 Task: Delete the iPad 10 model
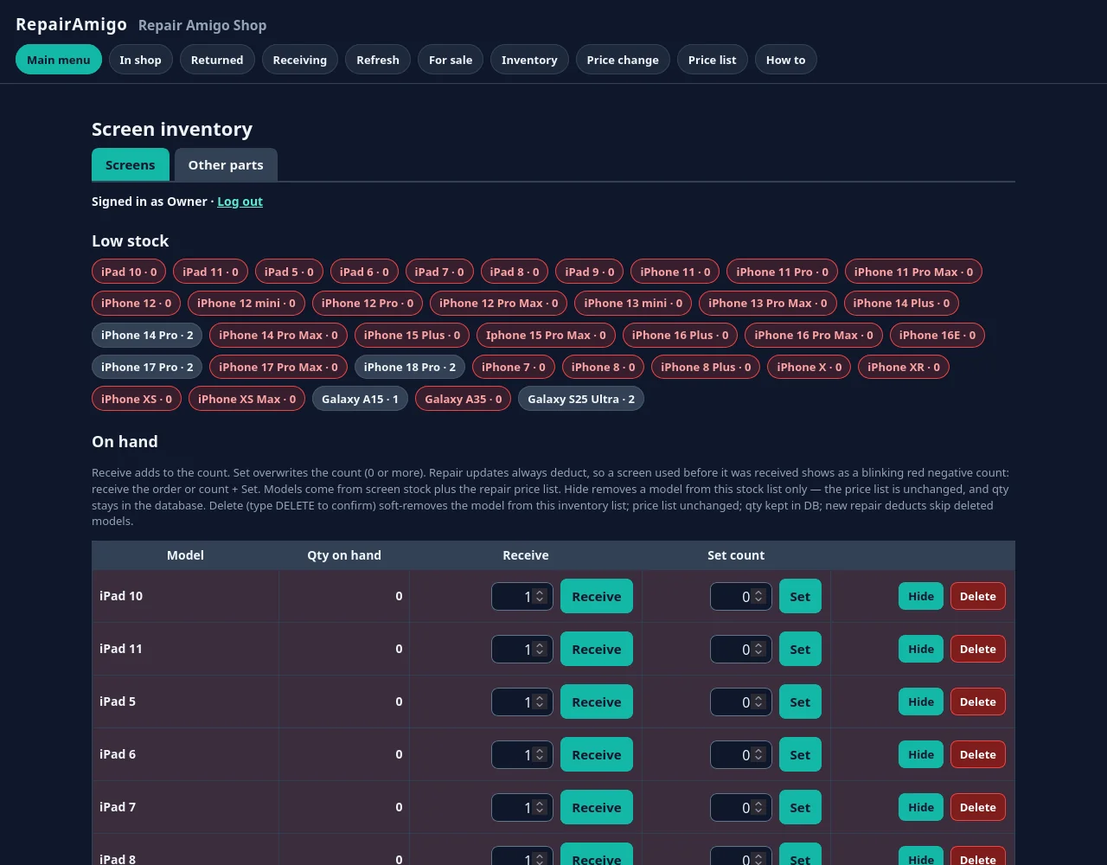coord(978,596)
